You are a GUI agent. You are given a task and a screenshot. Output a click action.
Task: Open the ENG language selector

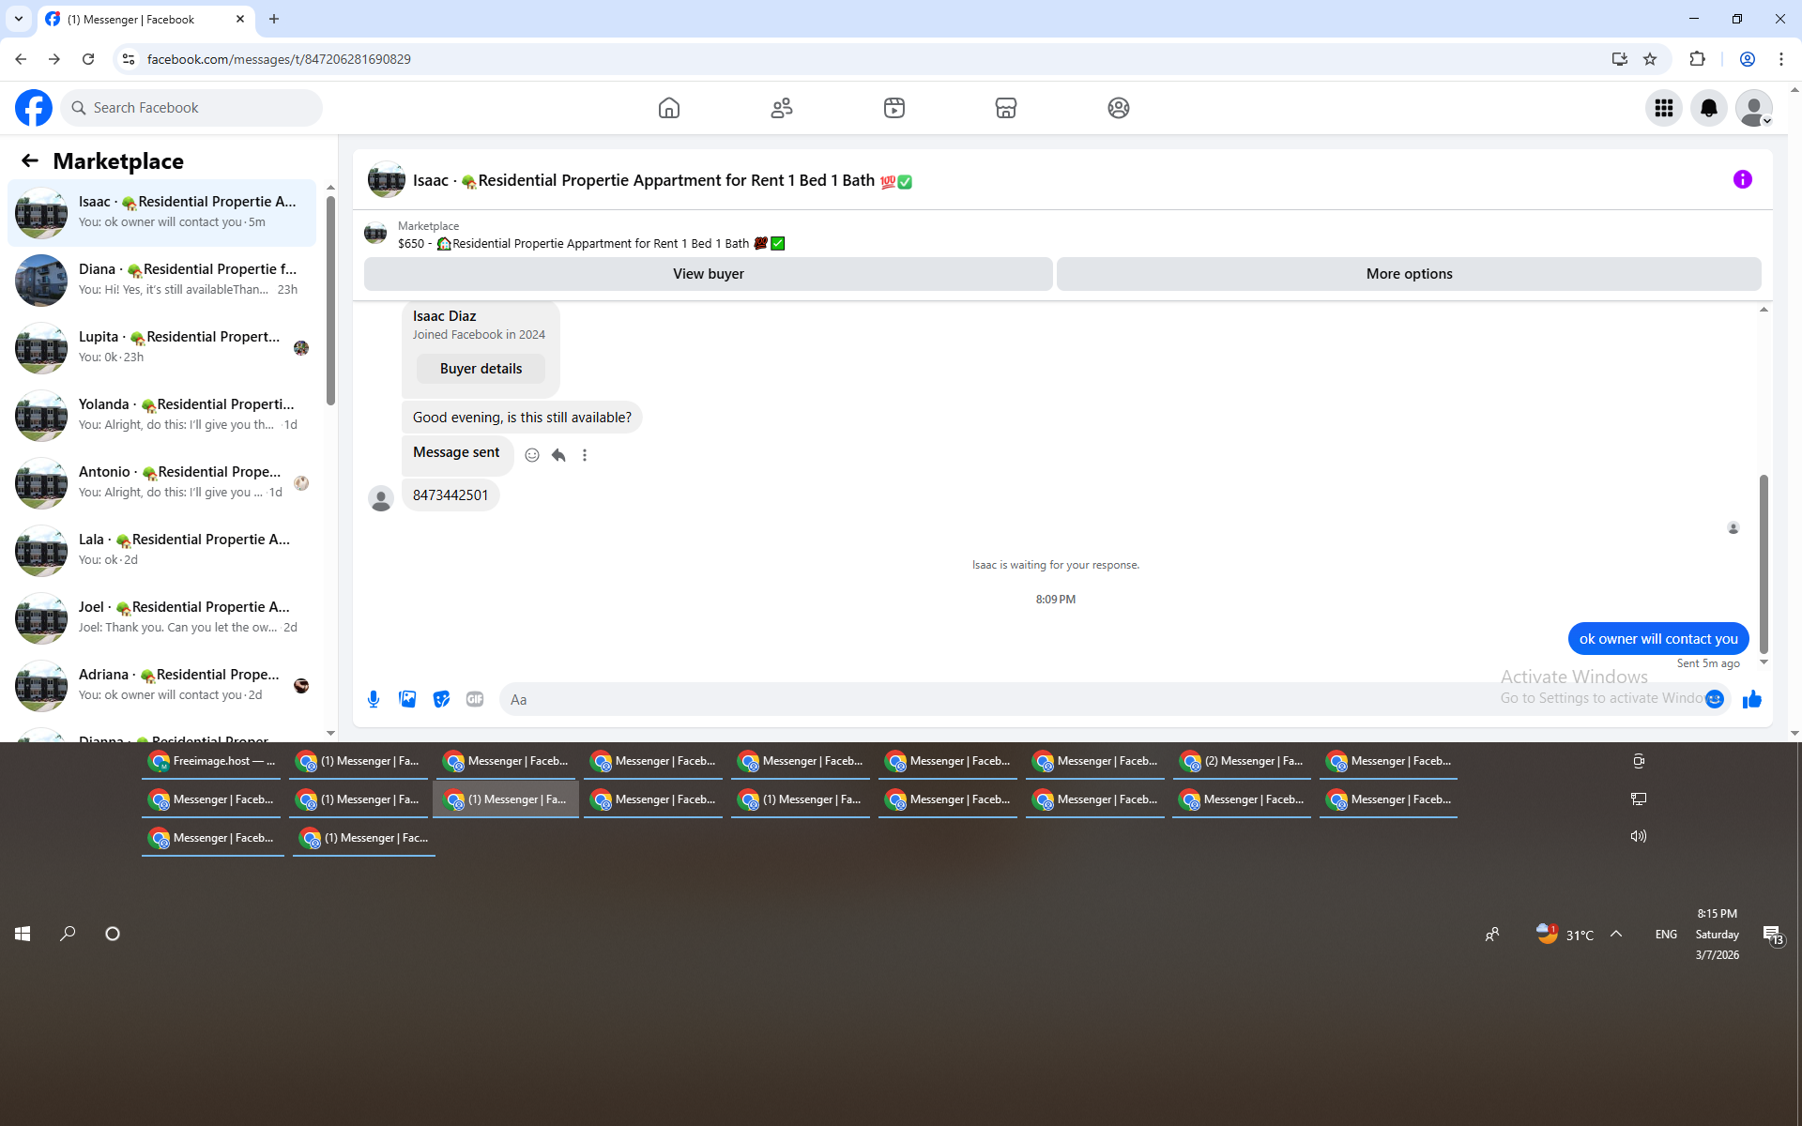point(1666,935)
